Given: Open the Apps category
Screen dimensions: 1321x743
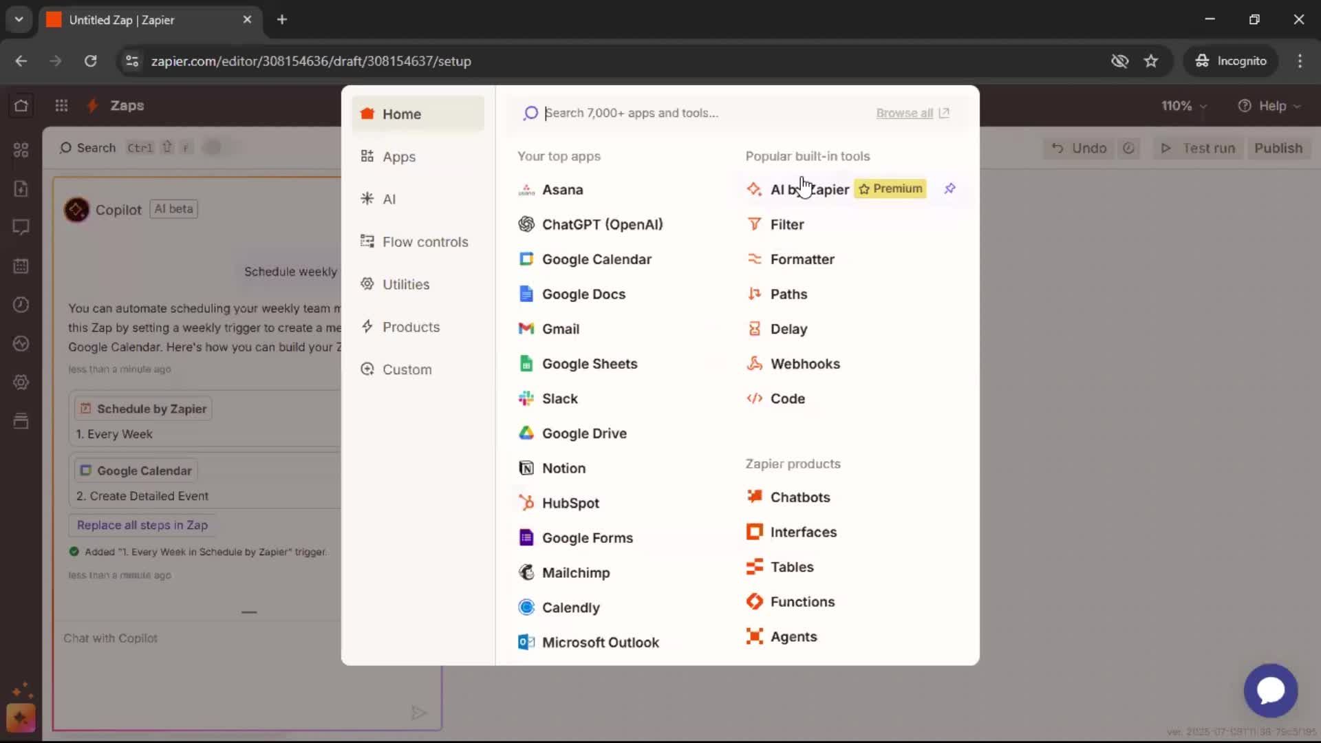Looking at the screenshot, I should click(x=418, y=157).
